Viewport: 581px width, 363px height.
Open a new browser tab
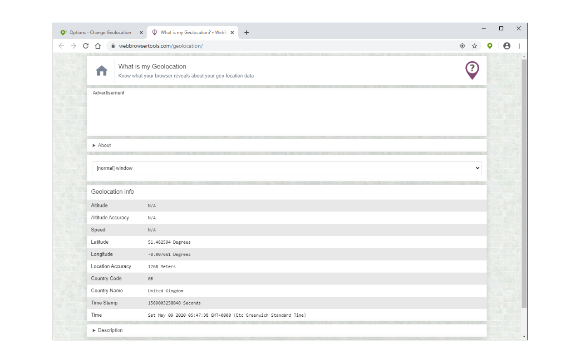[246, 32]
